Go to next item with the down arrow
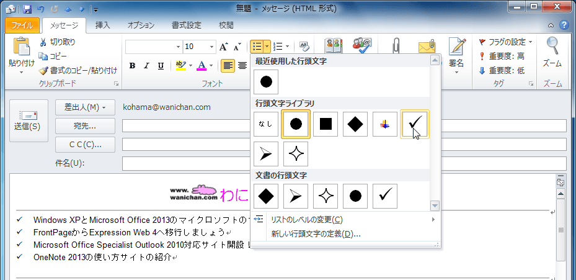Screen dimensions: 576x280 82,9
